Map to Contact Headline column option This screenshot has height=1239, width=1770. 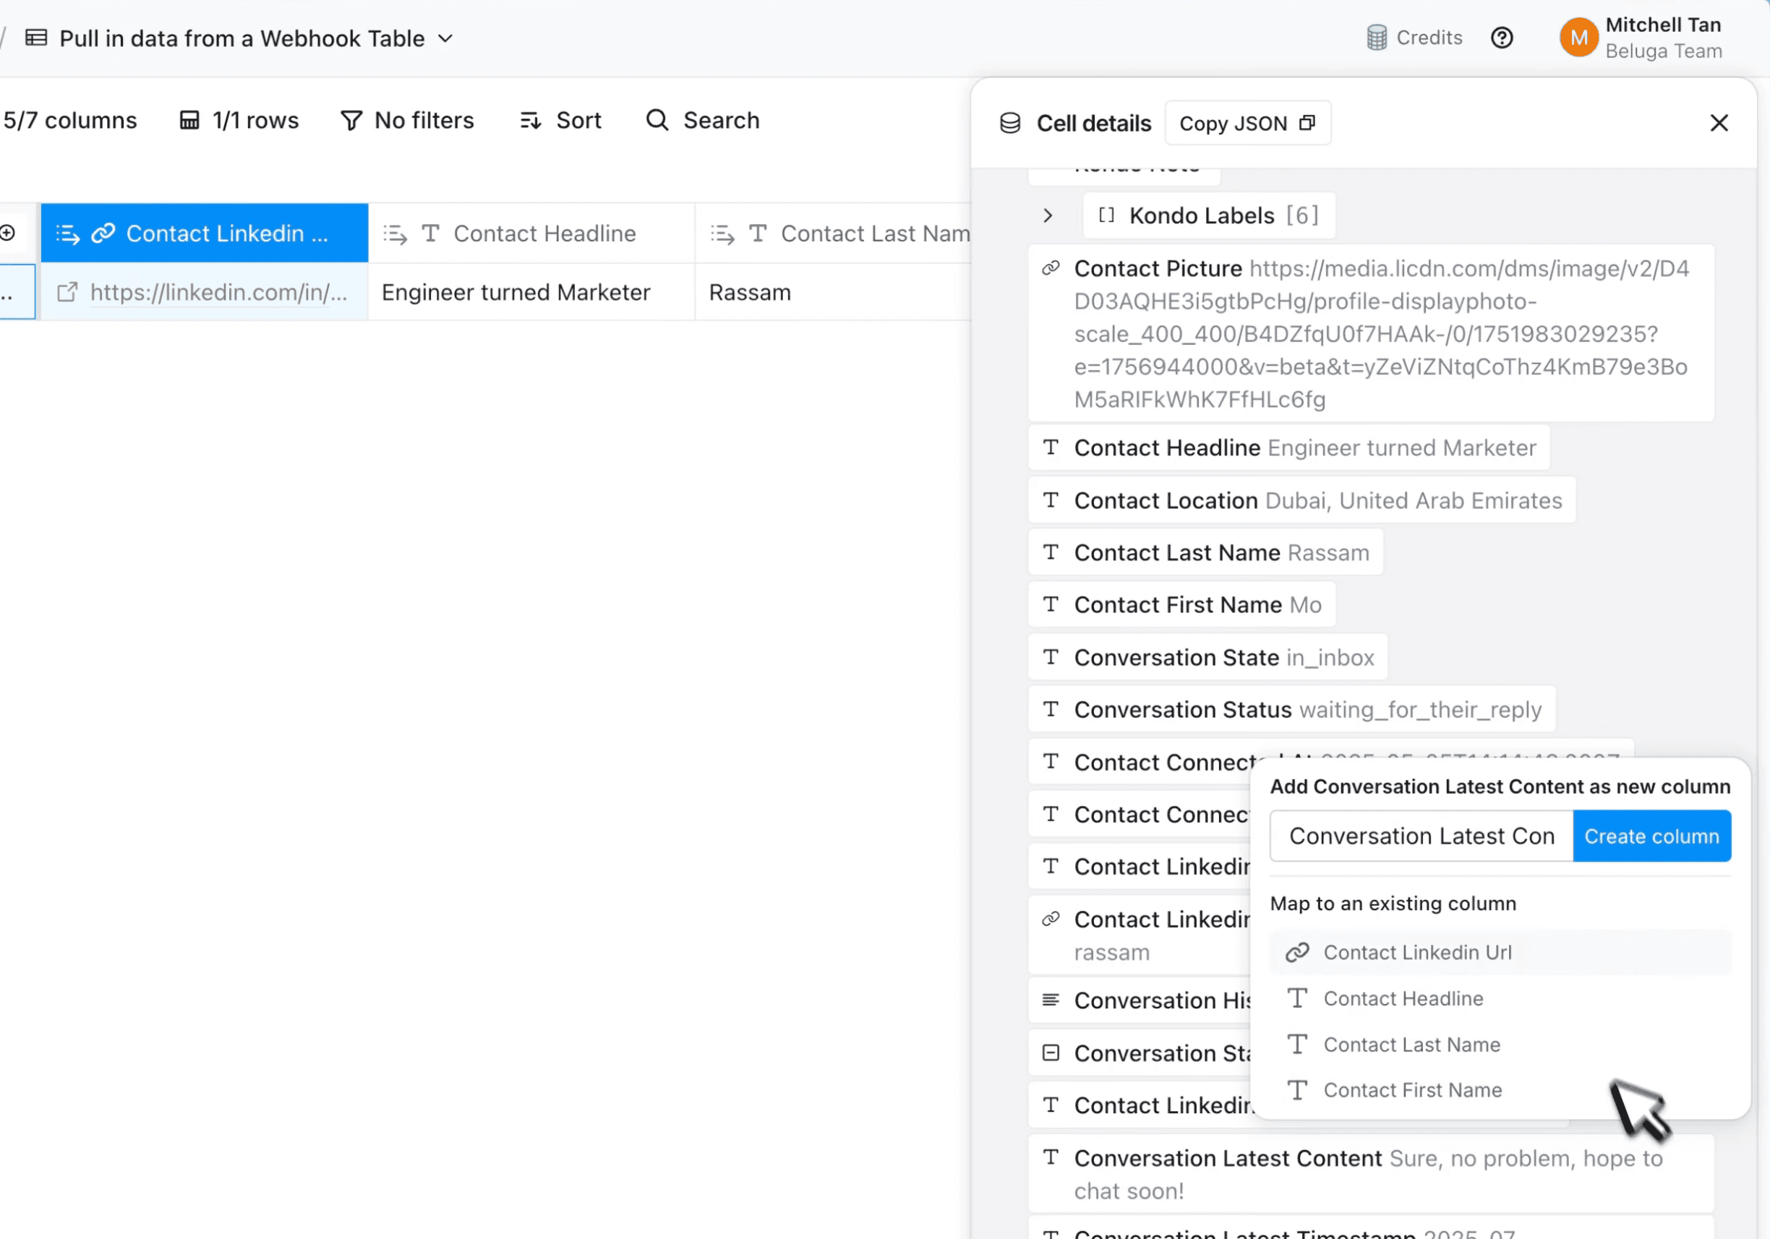[x=1402, y=998]
